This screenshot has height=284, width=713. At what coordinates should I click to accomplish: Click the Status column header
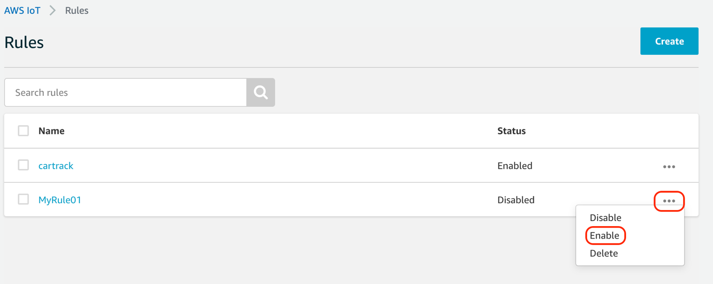tap(511, 131)
